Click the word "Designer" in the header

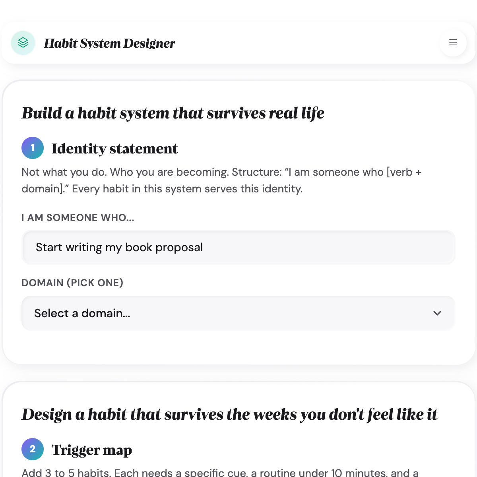click(x=149, y=43)
